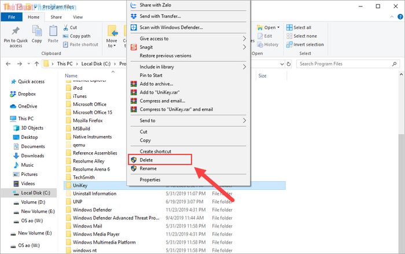
Task: Switch to the View ribbon tab
Action: [x=78, y=17]
